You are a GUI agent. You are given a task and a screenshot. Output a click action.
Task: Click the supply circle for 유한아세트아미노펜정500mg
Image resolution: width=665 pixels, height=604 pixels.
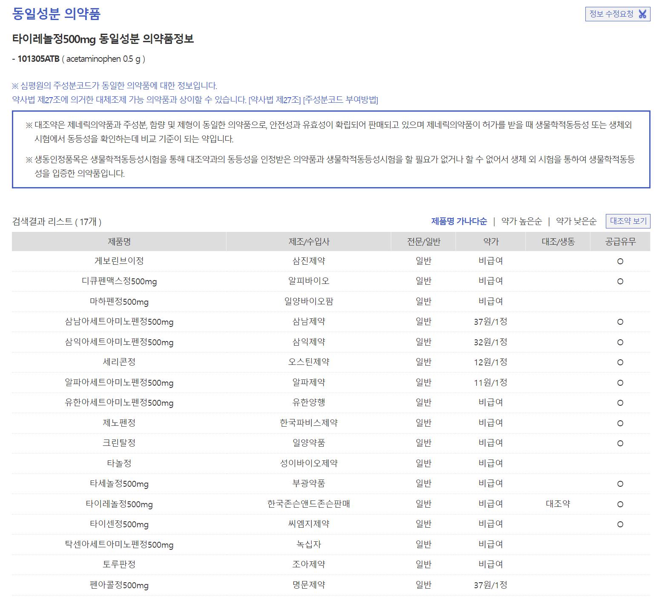[620, 403]
